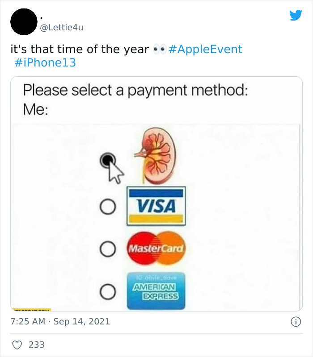Click the 233 likes count
This screenshot has height=357, width=313.
coord(36,344)
